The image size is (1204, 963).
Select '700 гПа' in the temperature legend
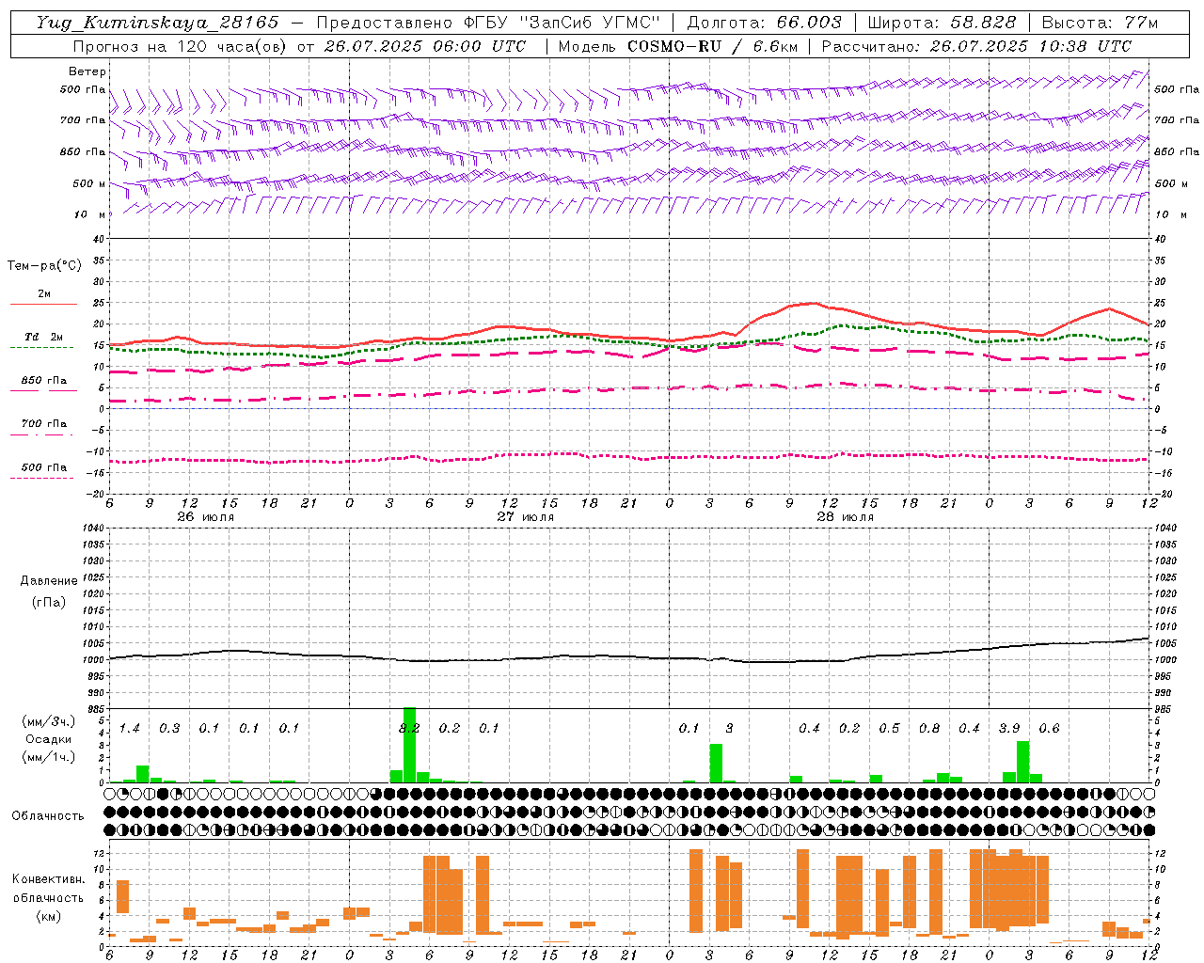pos(44,424)
